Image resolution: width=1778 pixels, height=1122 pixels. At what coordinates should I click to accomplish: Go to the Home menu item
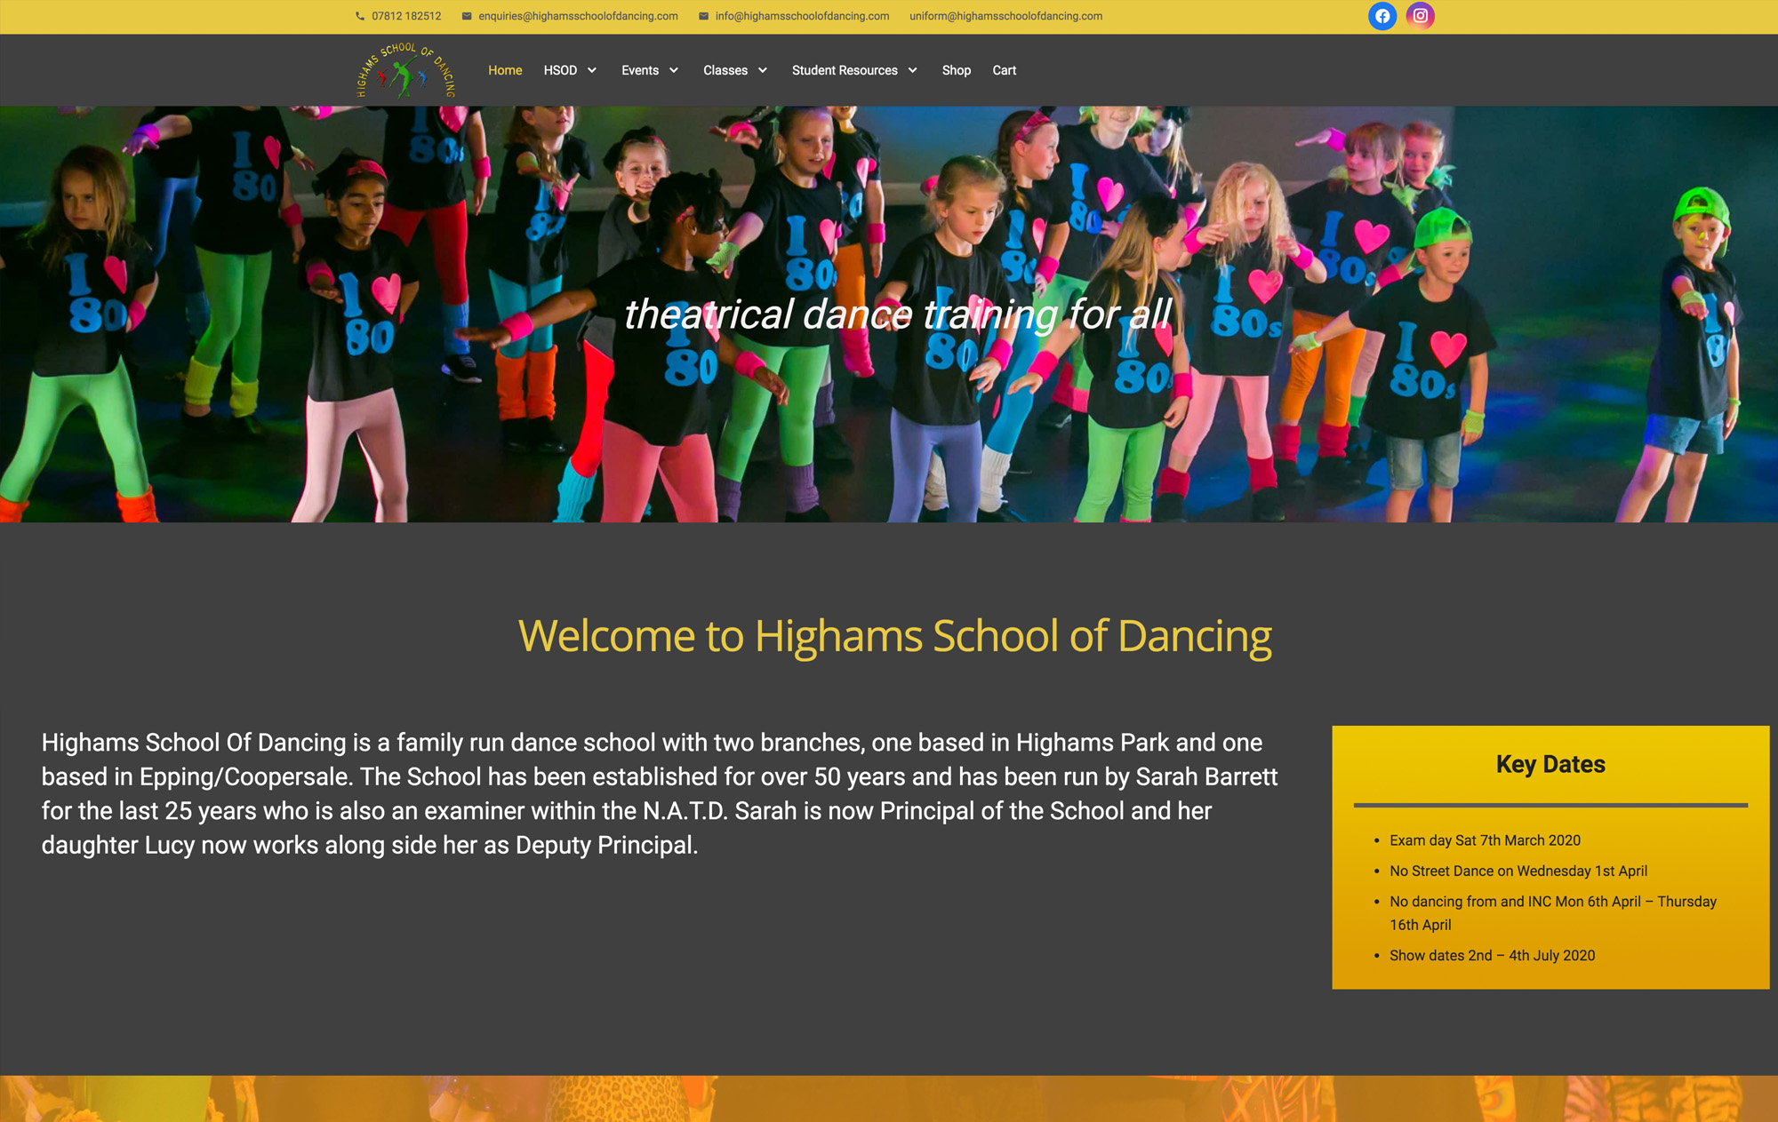(505, 70)
